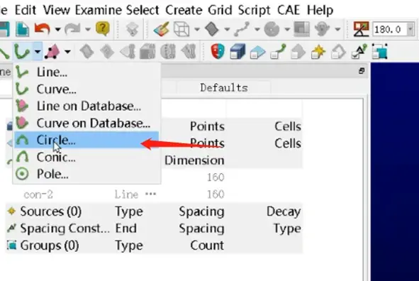This screenshot has height=281, width=419.
Task: Open the Undo history dropdown arrow
Action: point(57,29)
